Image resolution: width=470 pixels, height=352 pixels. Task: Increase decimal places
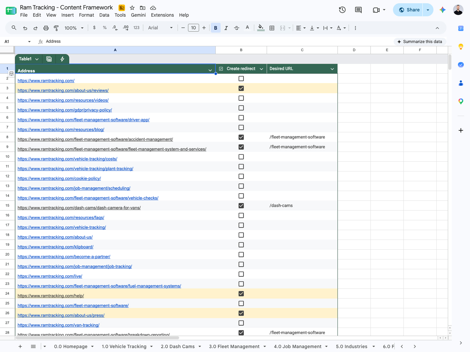coord(126,28)
